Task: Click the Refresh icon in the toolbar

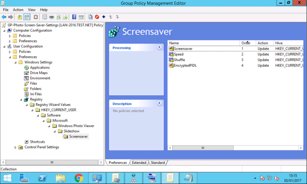Action: (58, 17)
